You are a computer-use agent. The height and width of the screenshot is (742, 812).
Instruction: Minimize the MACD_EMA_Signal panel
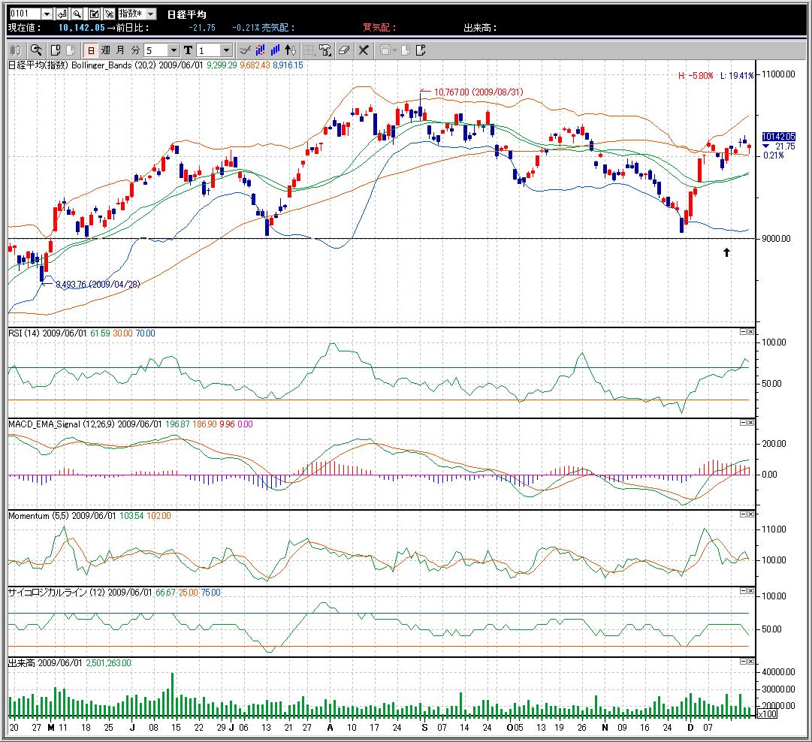(x=742, y=424)
